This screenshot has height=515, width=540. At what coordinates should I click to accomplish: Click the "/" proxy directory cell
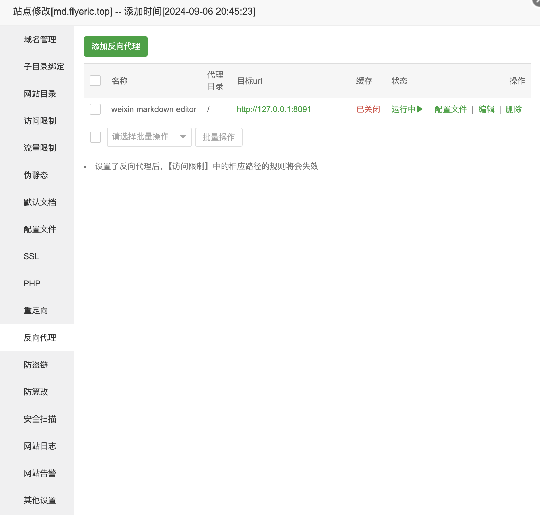pyautogui.click(x=208, y=109)
